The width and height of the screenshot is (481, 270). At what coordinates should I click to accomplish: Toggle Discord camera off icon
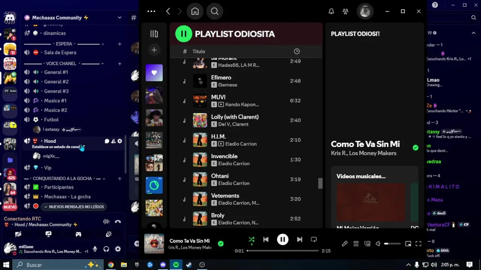[x=18, y=234]
